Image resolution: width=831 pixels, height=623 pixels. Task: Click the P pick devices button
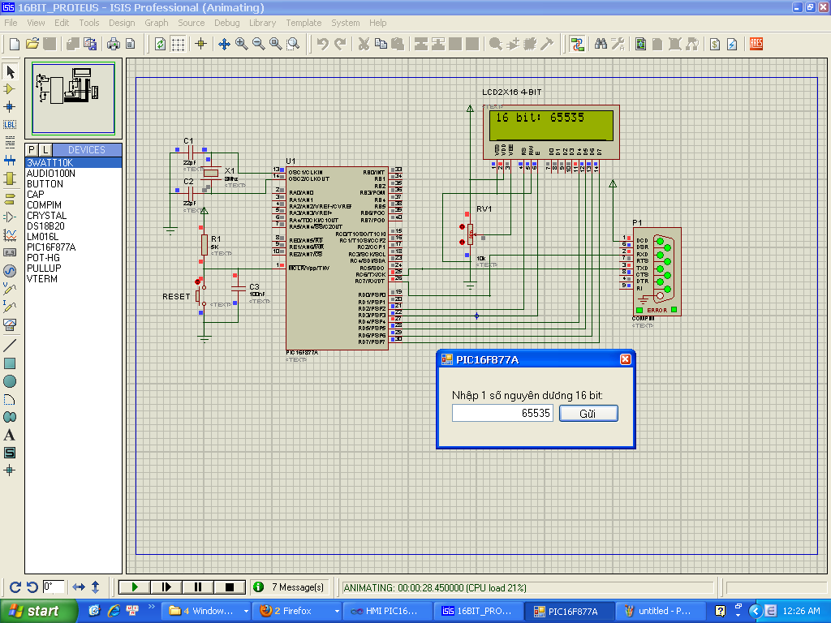click(32, 150)
